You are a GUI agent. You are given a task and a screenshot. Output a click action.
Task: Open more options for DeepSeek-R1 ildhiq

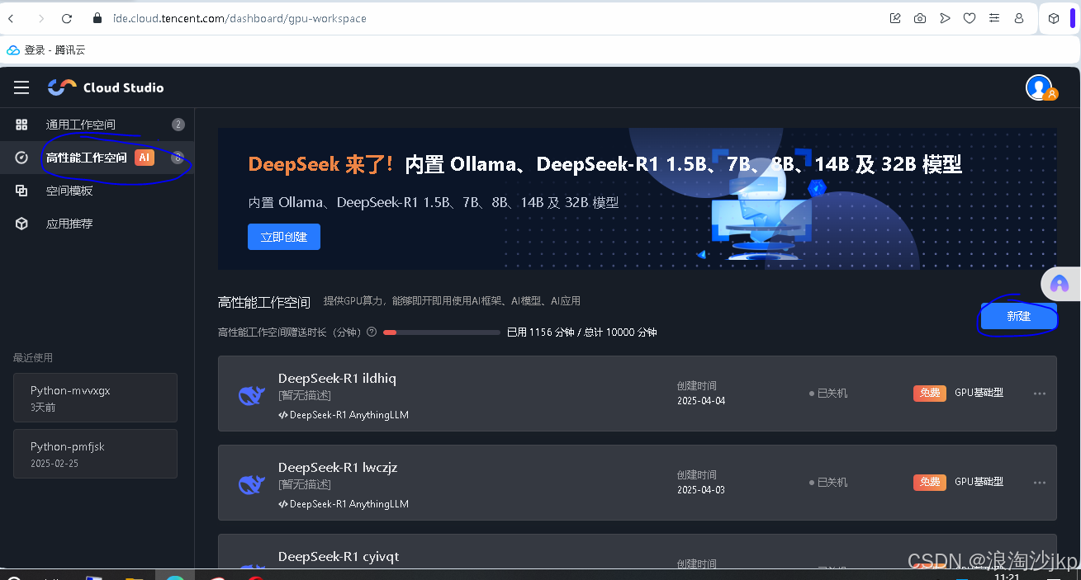click(1040, 394)
